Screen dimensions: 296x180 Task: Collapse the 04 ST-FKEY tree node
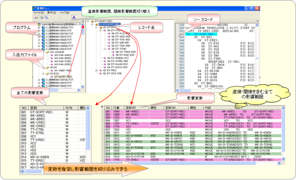(102, 30)
